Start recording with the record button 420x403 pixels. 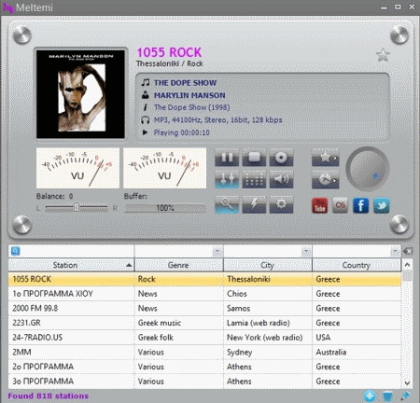coord(281,158)
